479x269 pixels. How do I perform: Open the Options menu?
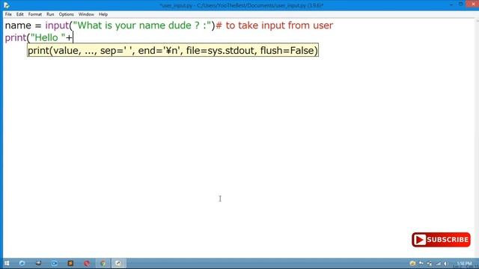point(67,14)
